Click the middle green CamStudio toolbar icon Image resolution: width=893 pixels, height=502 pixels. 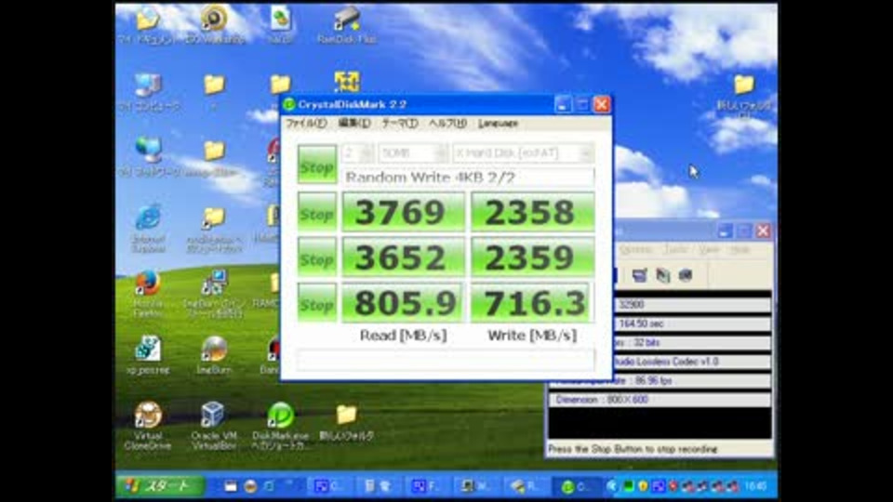coord(662,275)
